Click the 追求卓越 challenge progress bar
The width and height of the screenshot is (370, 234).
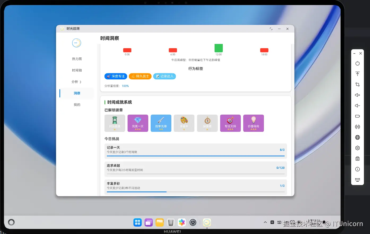coord(196,174)
